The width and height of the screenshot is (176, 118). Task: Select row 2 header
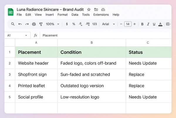coord(10,63)
